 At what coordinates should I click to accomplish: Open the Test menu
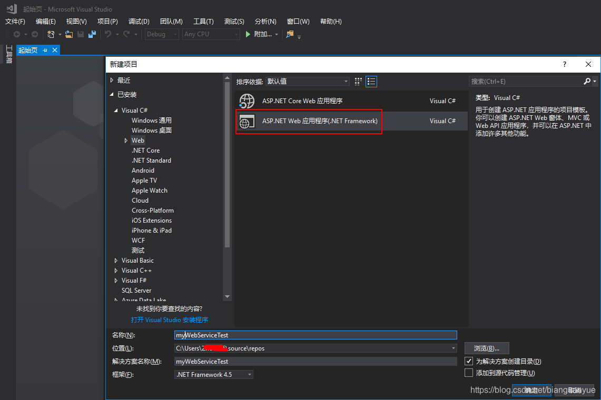234,22
